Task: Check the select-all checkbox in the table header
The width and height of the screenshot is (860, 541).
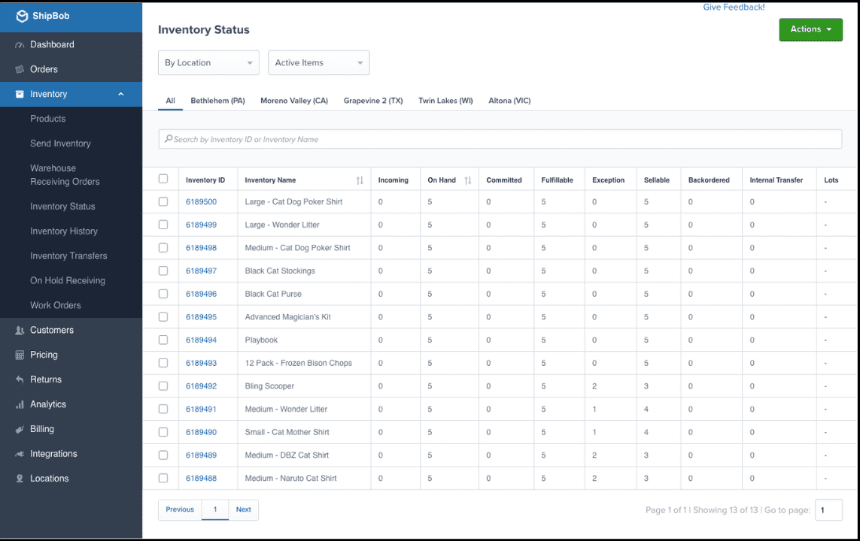Action: tap(163, 179)
